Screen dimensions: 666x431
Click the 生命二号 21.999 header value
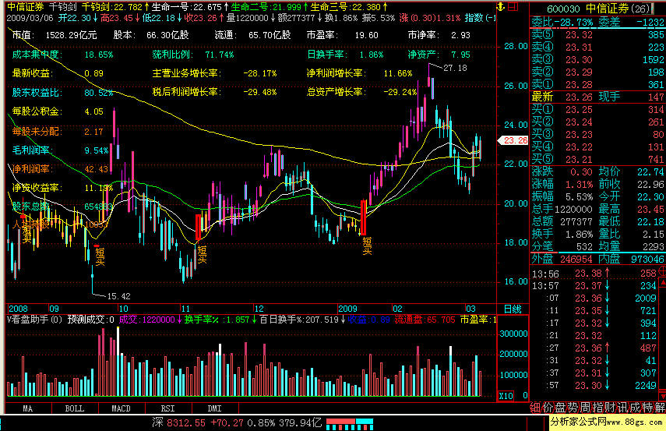click(x=269, y=7)
